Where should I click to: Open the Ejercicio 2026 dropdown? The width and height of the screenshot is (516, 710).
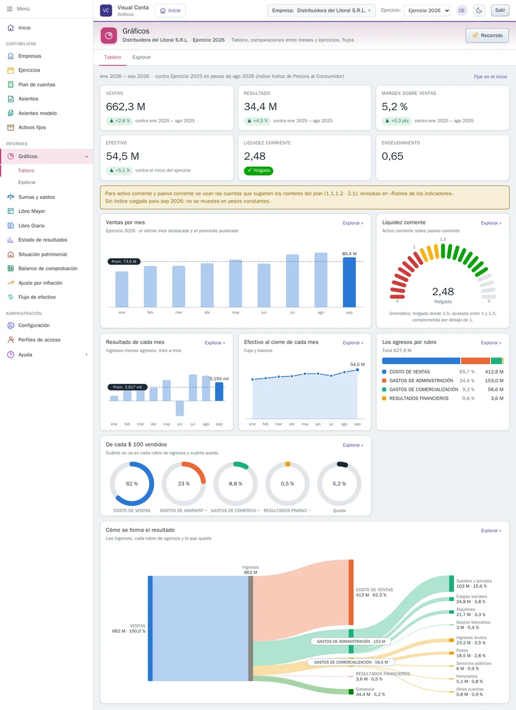click(x=427, y=10)
